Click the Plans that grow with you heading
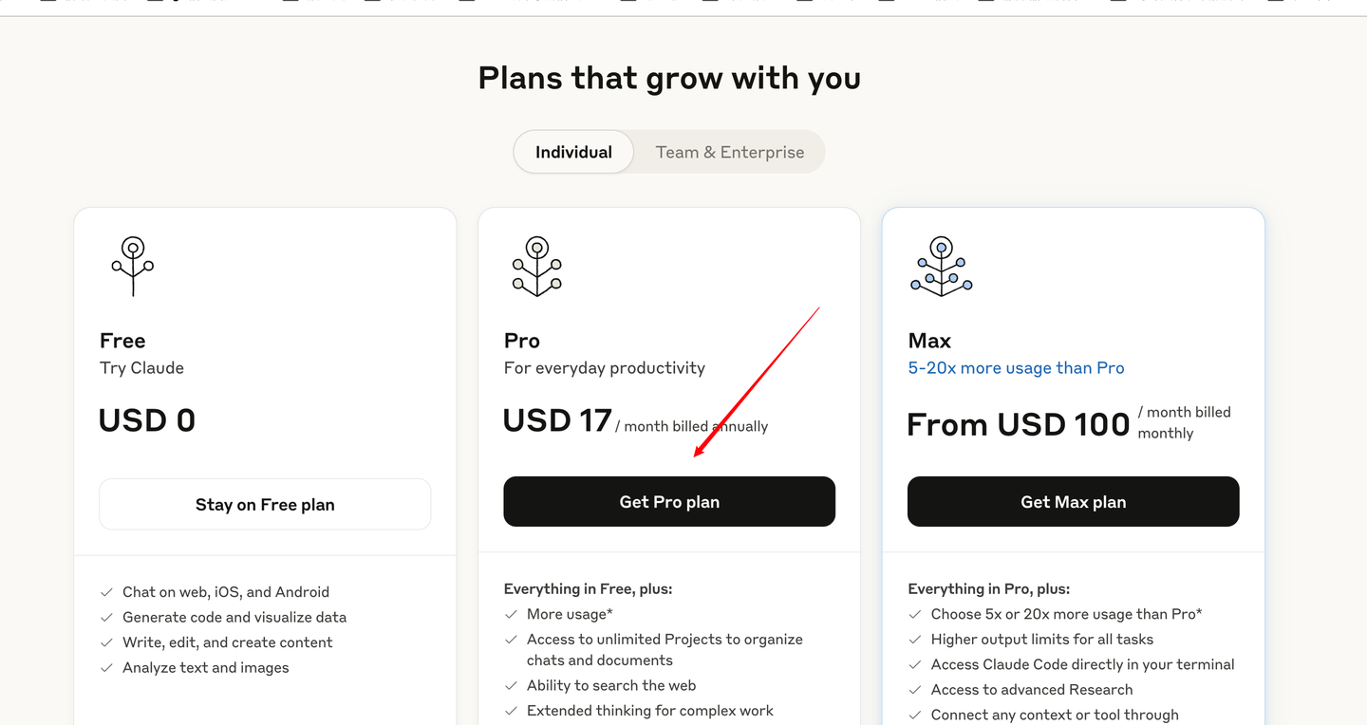 point(669,78)
